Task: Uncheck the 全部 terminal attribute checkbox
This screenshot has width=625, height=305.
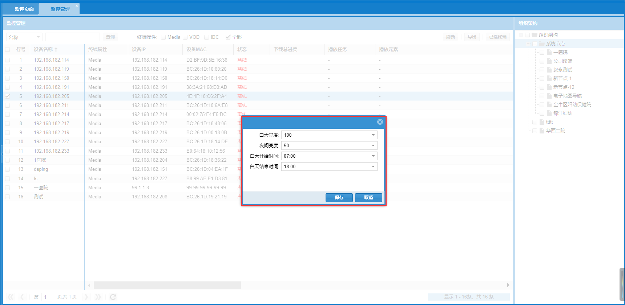Action: coord(228,37)
